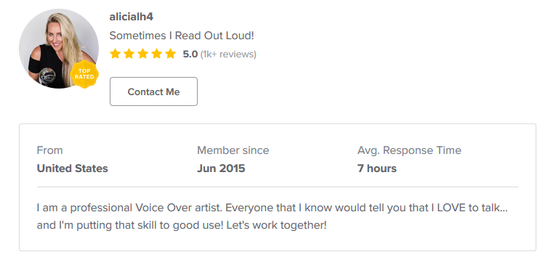
Task: Click the fourth rating star
Action: tap(156, 54)
